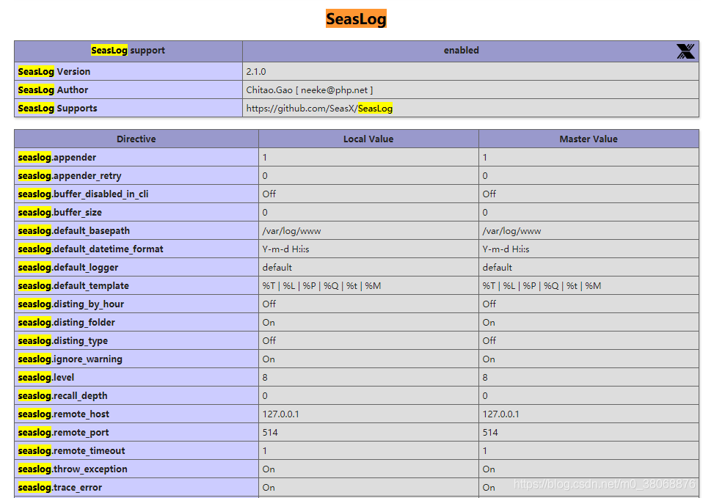Viewport: 703px width, 498px height.
Task: Click the author name Chitao.Gao
Action: (272, 90)
